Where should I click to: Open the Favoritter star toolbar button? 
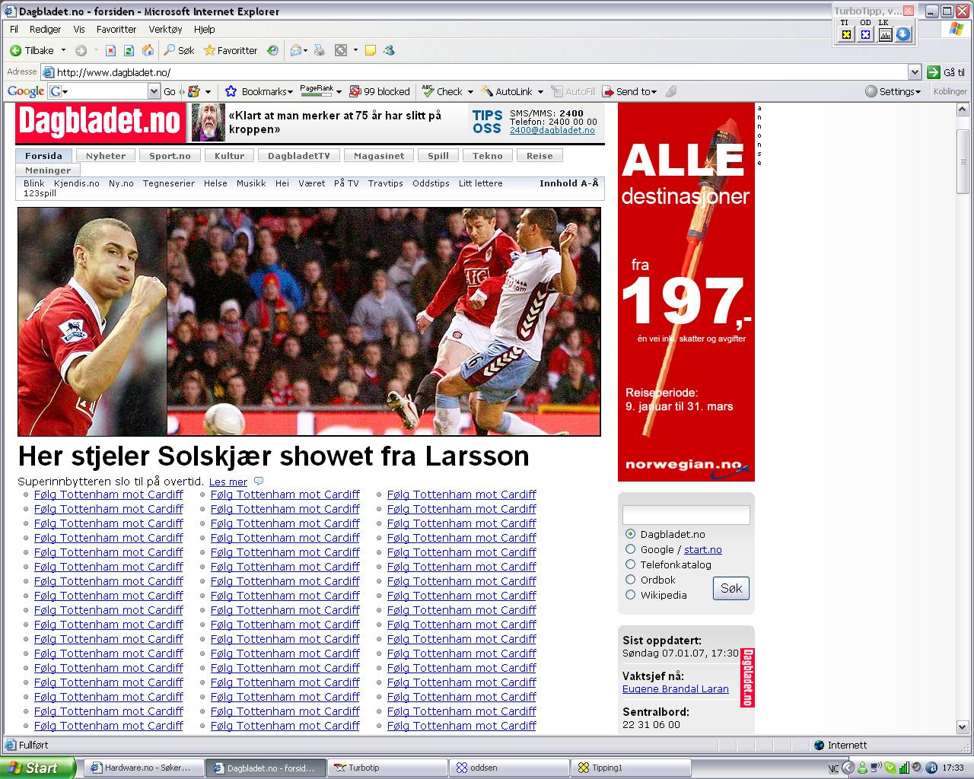(231, 50)
